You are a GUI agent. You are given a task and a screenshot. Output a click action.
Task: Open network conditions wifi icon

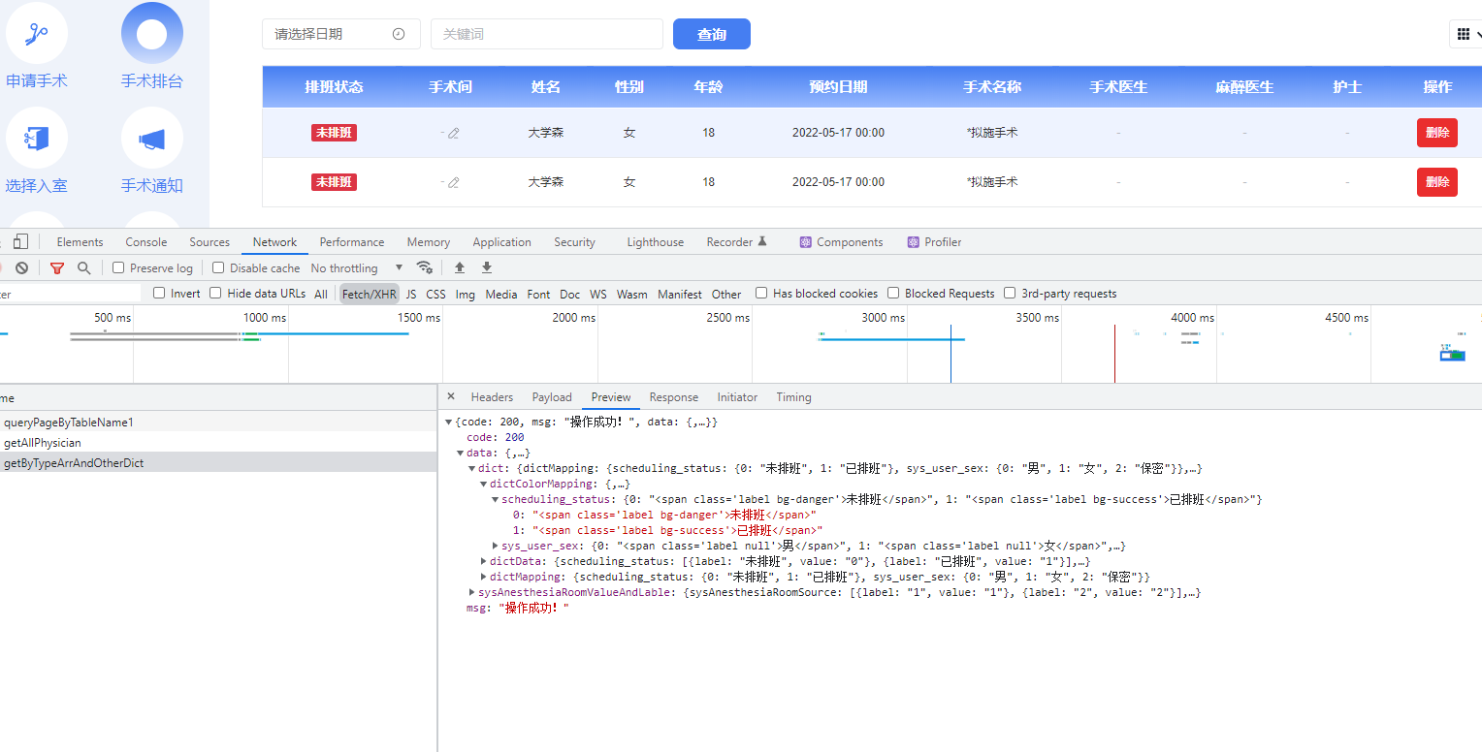coord(424,267)
